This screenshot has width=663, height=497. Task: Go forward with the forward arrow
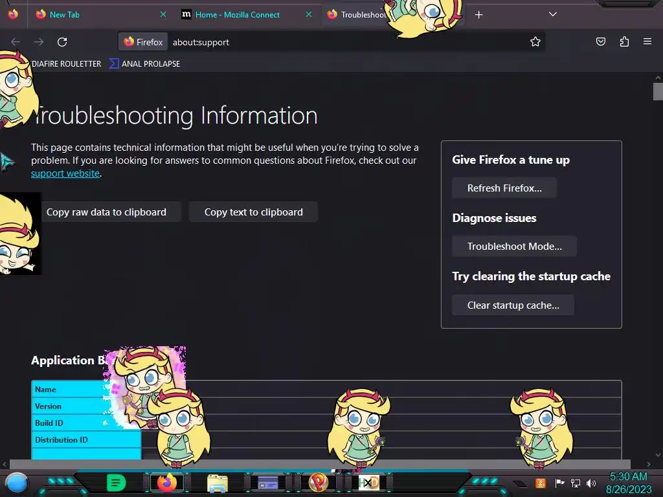(x=39, y=42)
